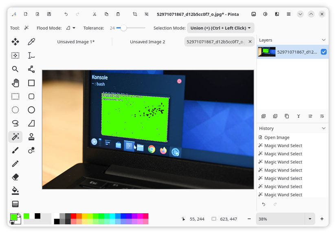This screenshot has width=336, height=234.
Task: Paste using the clipboard icon
Action: 118,14
